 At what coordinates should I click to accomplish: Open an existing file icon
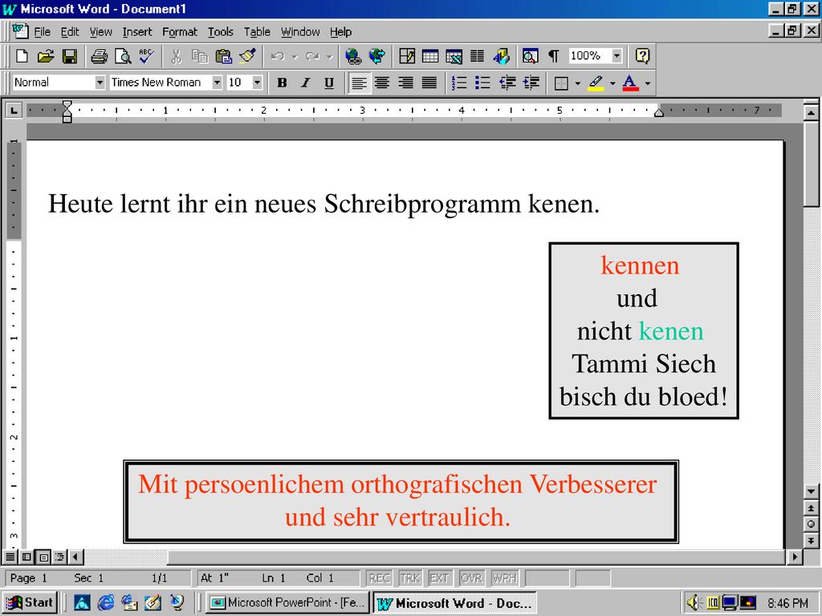coord(46,55)
